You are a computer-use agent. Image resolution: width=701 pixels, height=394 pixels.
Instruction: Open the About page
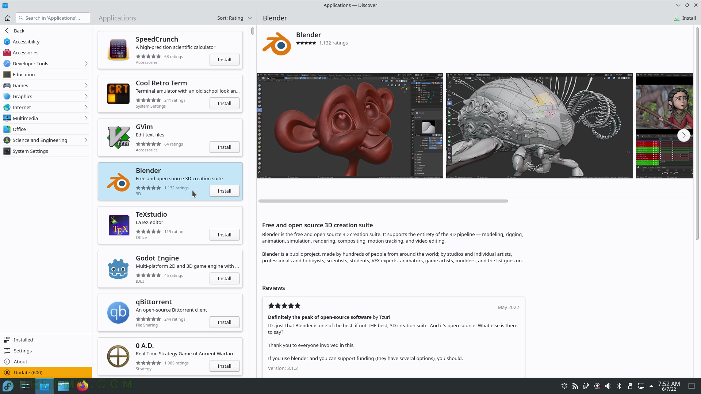pos(46,362)
